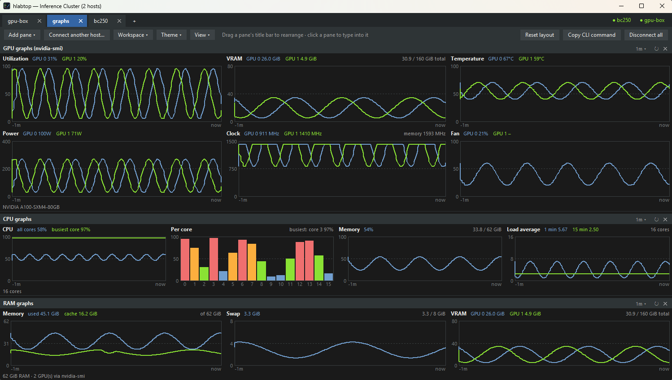Click the hlabtop app icon in title bar
Viewport: 672px width, 380px height.
click(x=7, y=6)
